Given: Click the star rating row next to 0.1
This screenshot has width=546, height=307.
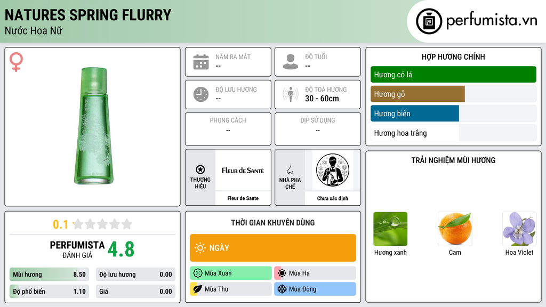Looking at the screenshot, I should (x=103, y=224).
